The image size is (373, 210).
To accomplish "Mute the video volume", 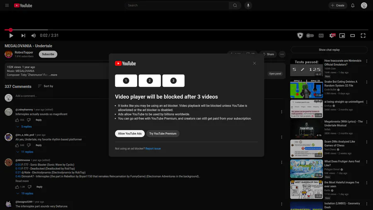I will click(x=34, y=35).
